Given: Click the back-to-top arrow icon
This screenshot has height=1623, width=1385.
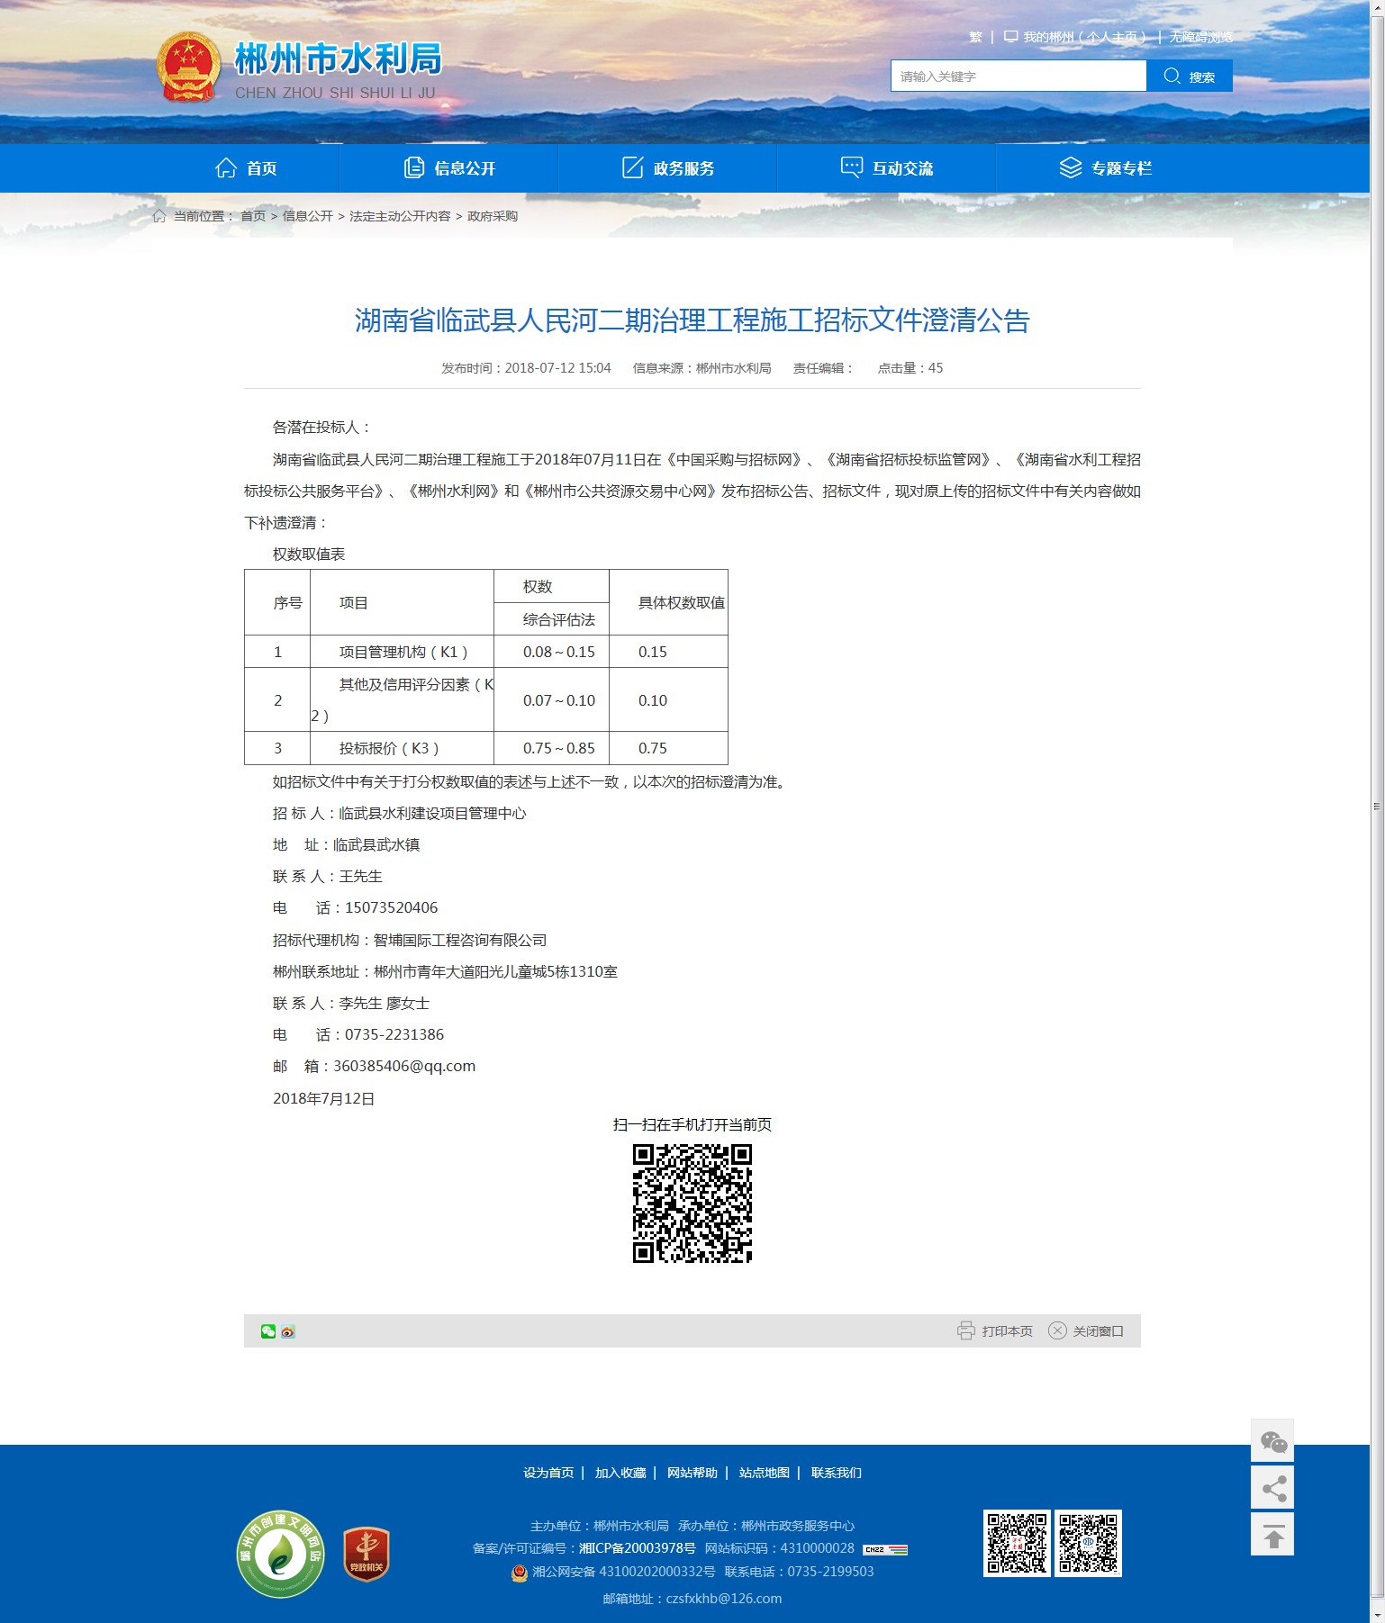Looking at the screenshot, I should [x=1272, y=1535].
